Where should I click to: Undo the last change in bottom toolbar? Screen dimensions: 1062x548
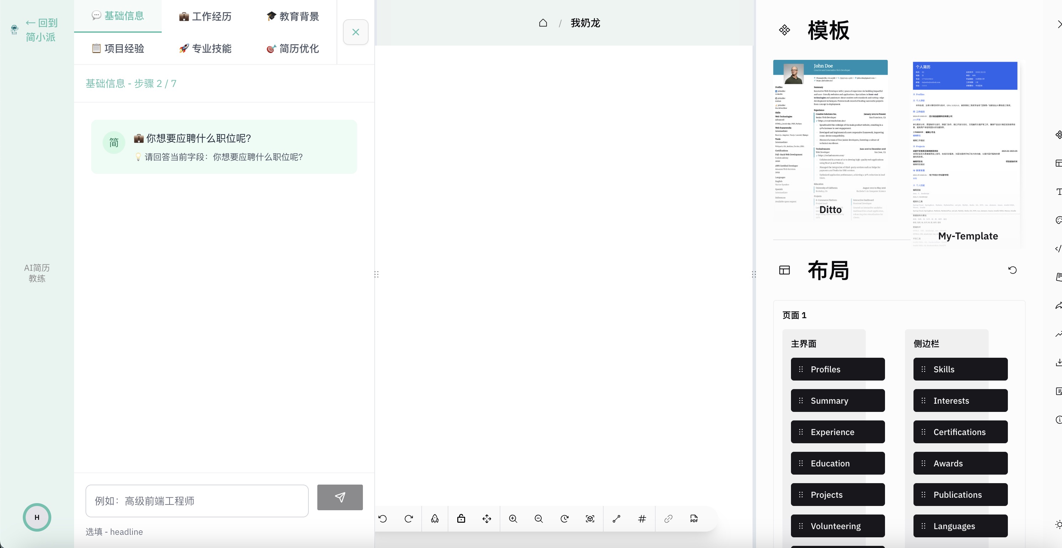tap(382, 518)
